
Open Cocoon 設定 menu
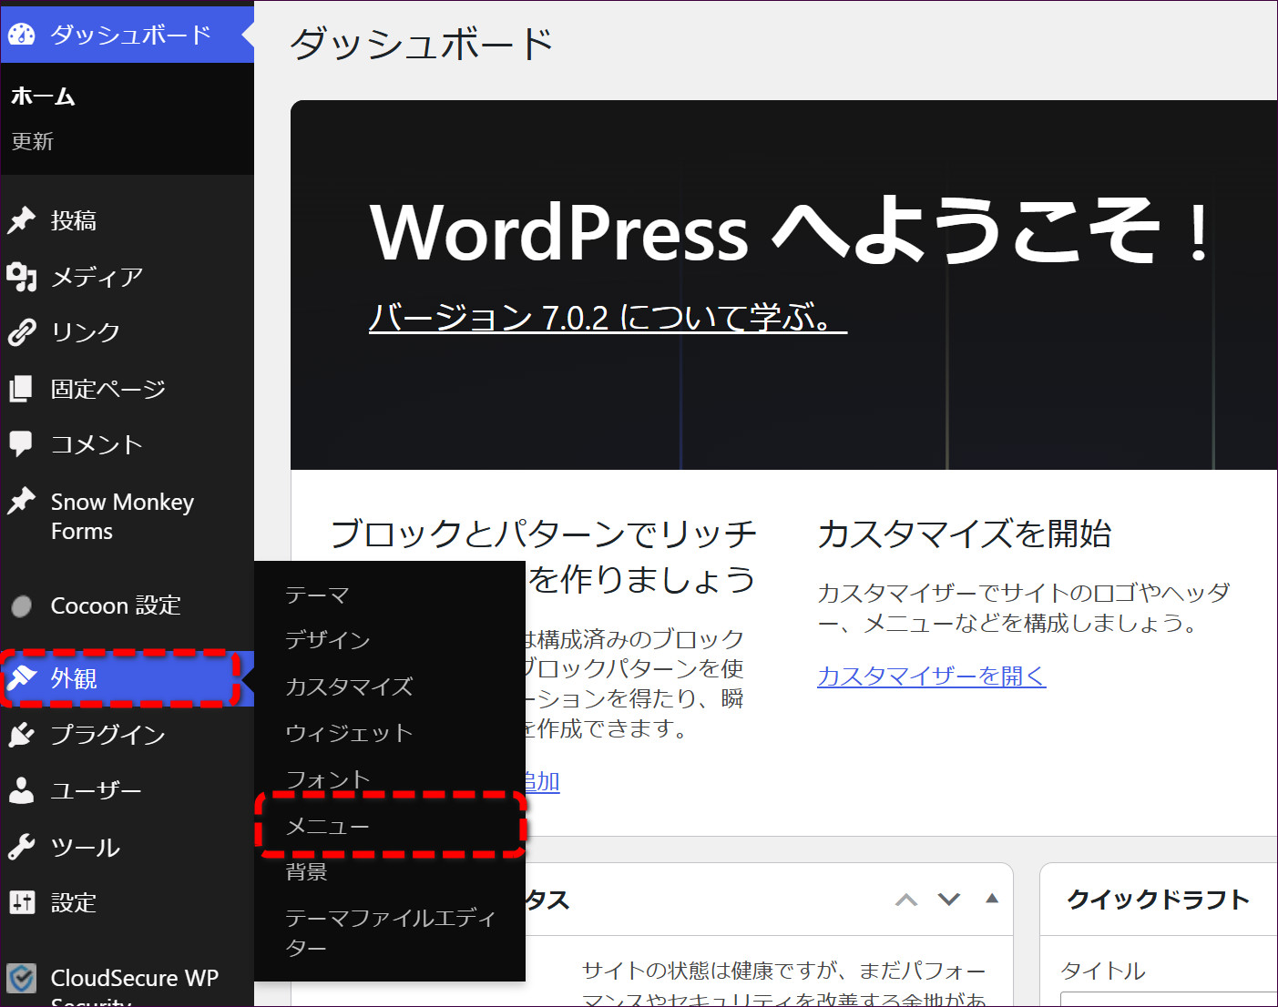pyautogui.click(x=127, y=605)
